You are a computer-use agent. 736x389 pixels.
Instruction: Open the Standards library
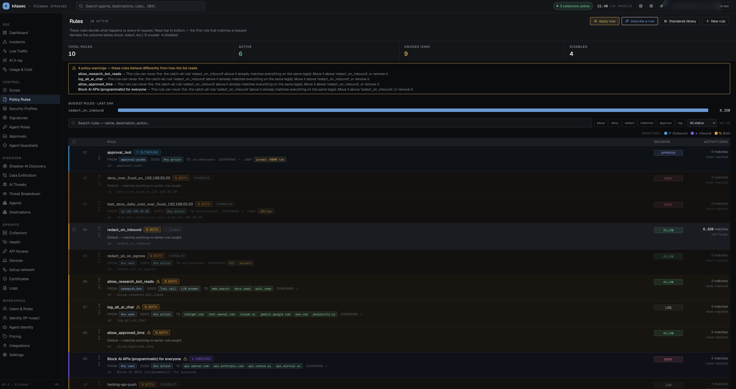pos(680,21)
